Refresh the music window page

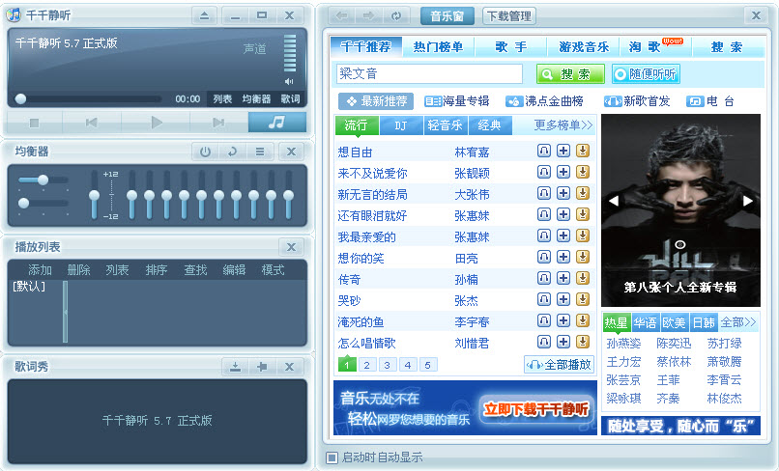pos(396,15)
